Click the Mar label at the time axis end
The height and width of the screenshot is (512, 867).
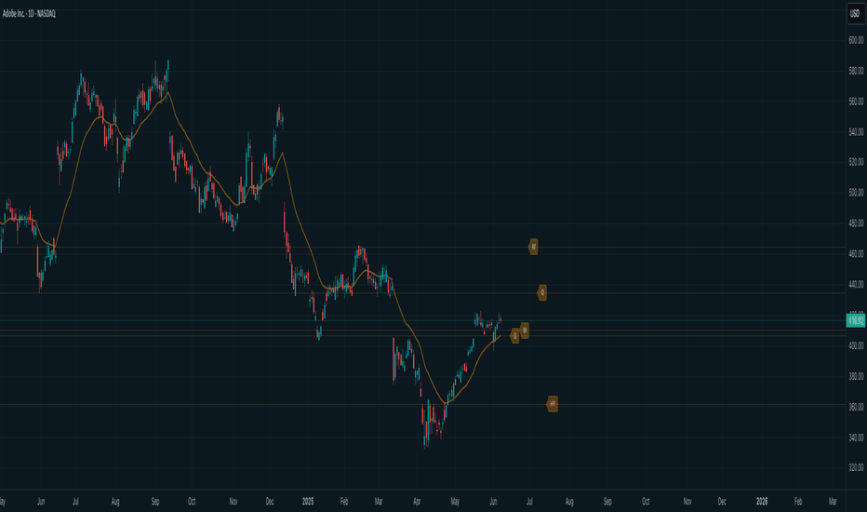(833, 502)
